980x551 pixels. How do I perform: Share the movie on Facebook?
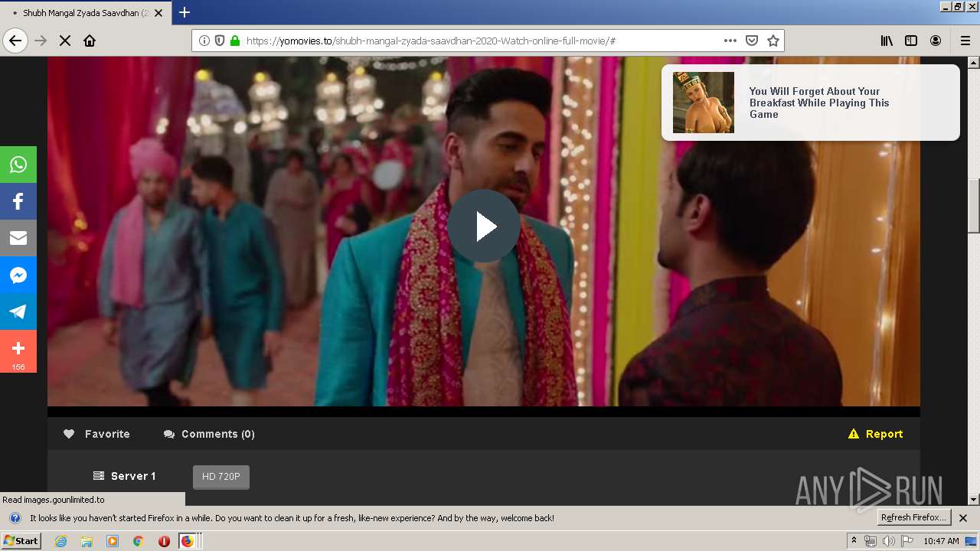18,201
